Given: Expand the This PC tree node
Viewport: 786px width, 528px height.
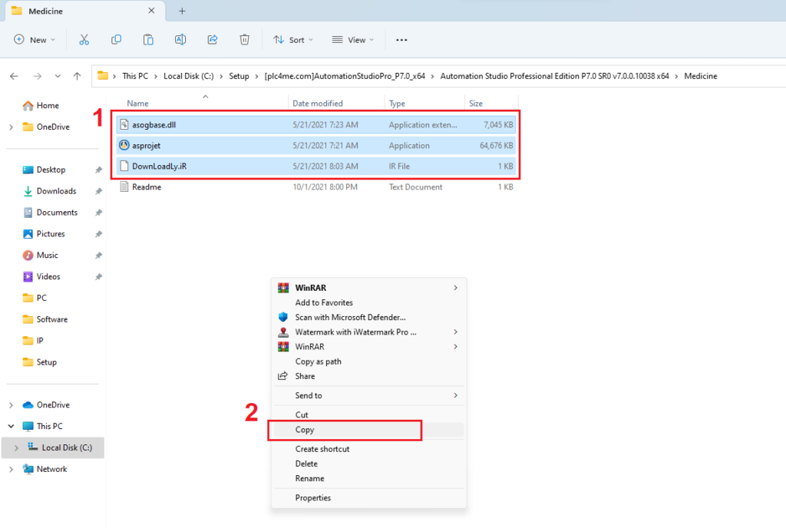Looking at the screenshot, I should 11,426.
